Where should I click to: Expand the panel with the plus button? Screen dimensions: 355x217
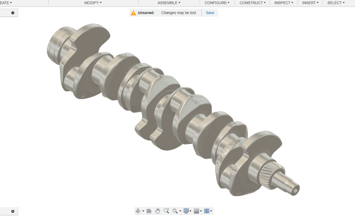(x=13, y=211)
